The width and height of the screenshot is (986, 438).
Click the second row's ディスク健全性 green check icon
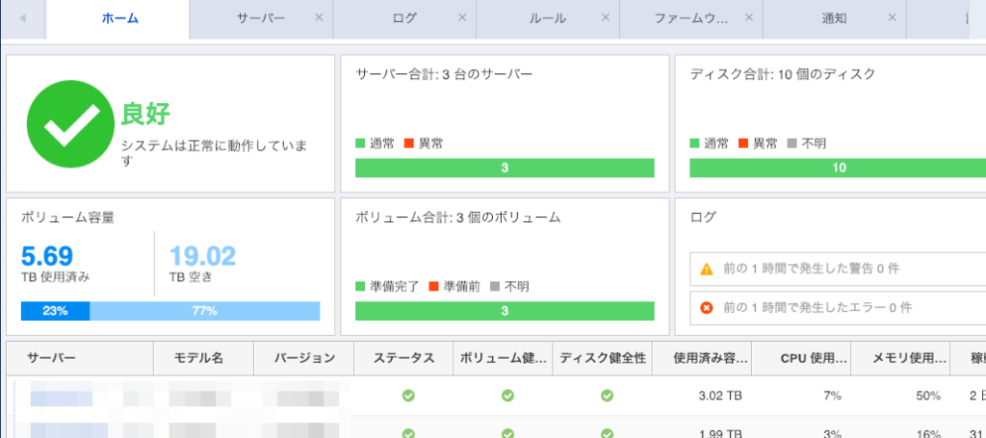[607, 433]
